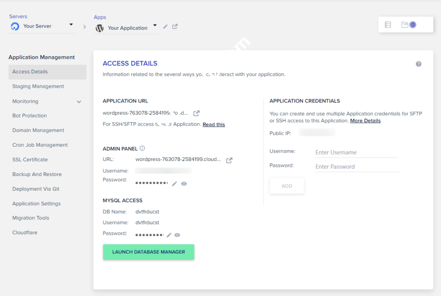Reveal MySQL password with eye icon
This screenshot has width=441, height=296.
click(177, 235)
